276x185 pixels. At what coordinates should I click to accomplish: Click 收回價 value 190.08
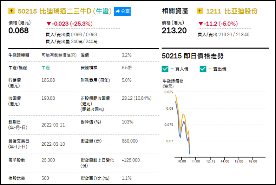pyautogui.click(x=48, y=98)
